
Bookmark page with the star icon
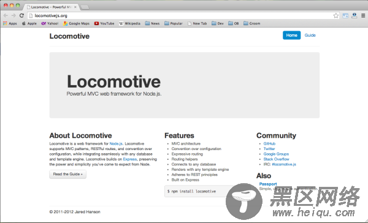(336, 15)
